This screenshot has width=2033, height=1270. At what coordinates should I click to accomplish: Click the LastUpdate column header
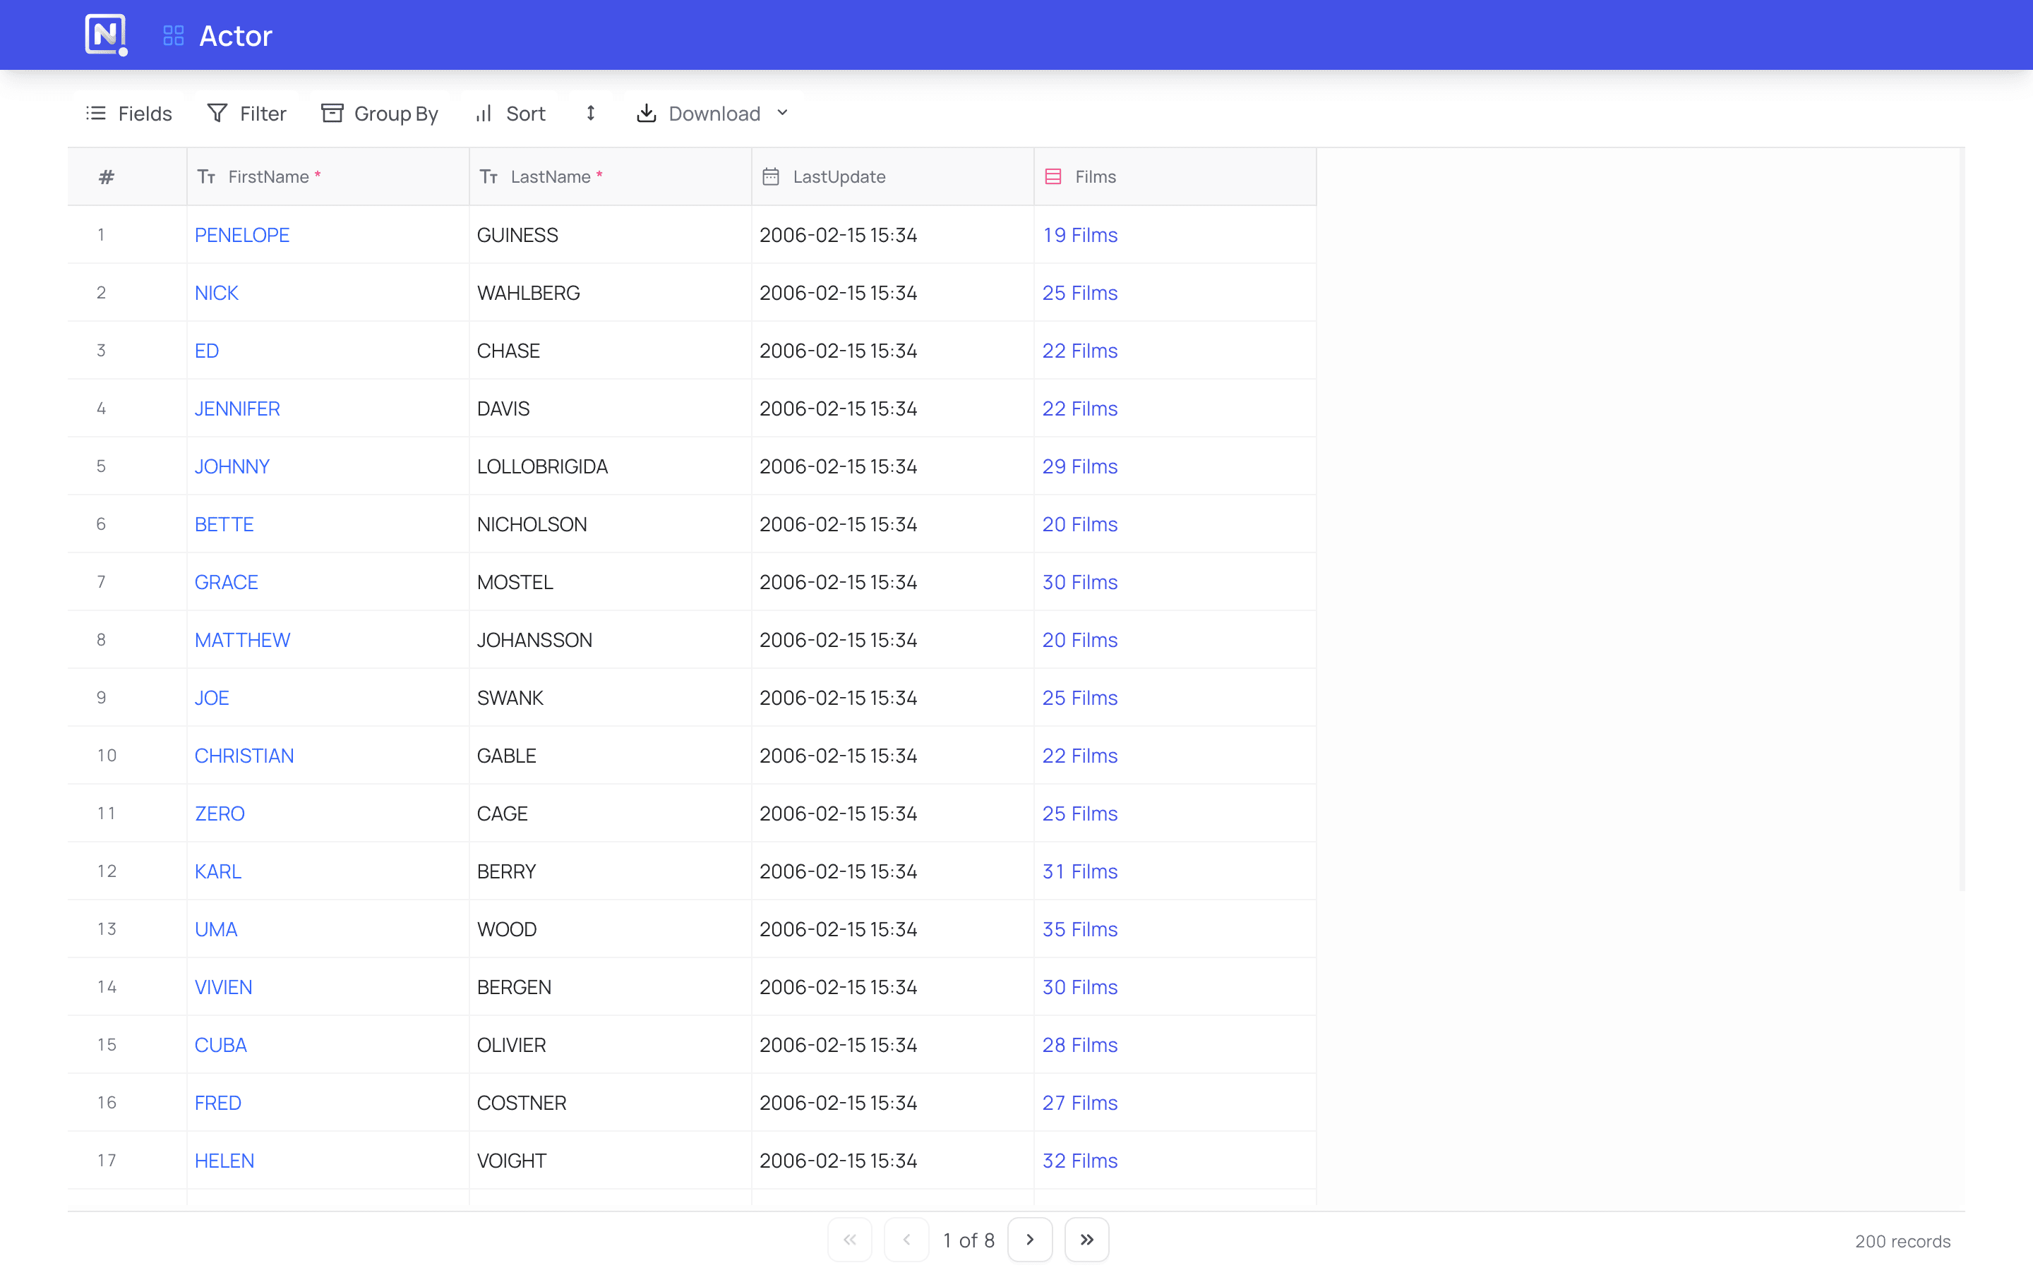coord(839,176)
